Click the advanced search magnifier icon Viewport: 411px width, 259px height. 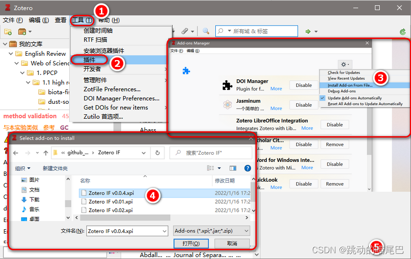(206, 31)
